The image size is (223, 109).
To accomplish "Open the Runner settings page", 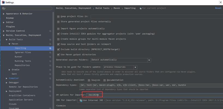I will pos(19,57).
